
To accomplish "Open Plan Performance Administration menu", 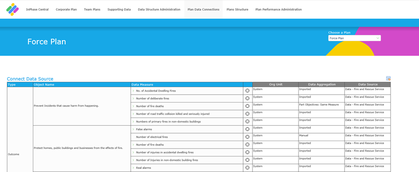I will click(x=279, y=9).
